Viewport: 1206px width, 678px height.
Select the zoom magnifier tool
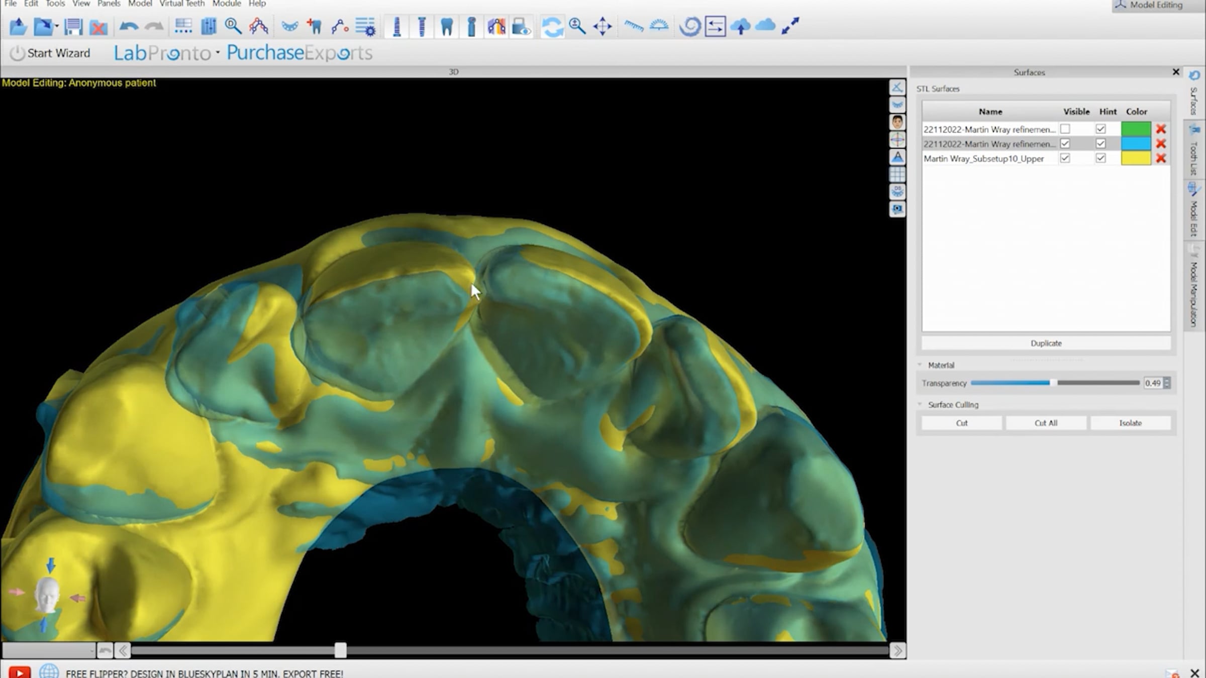(577, 26)
